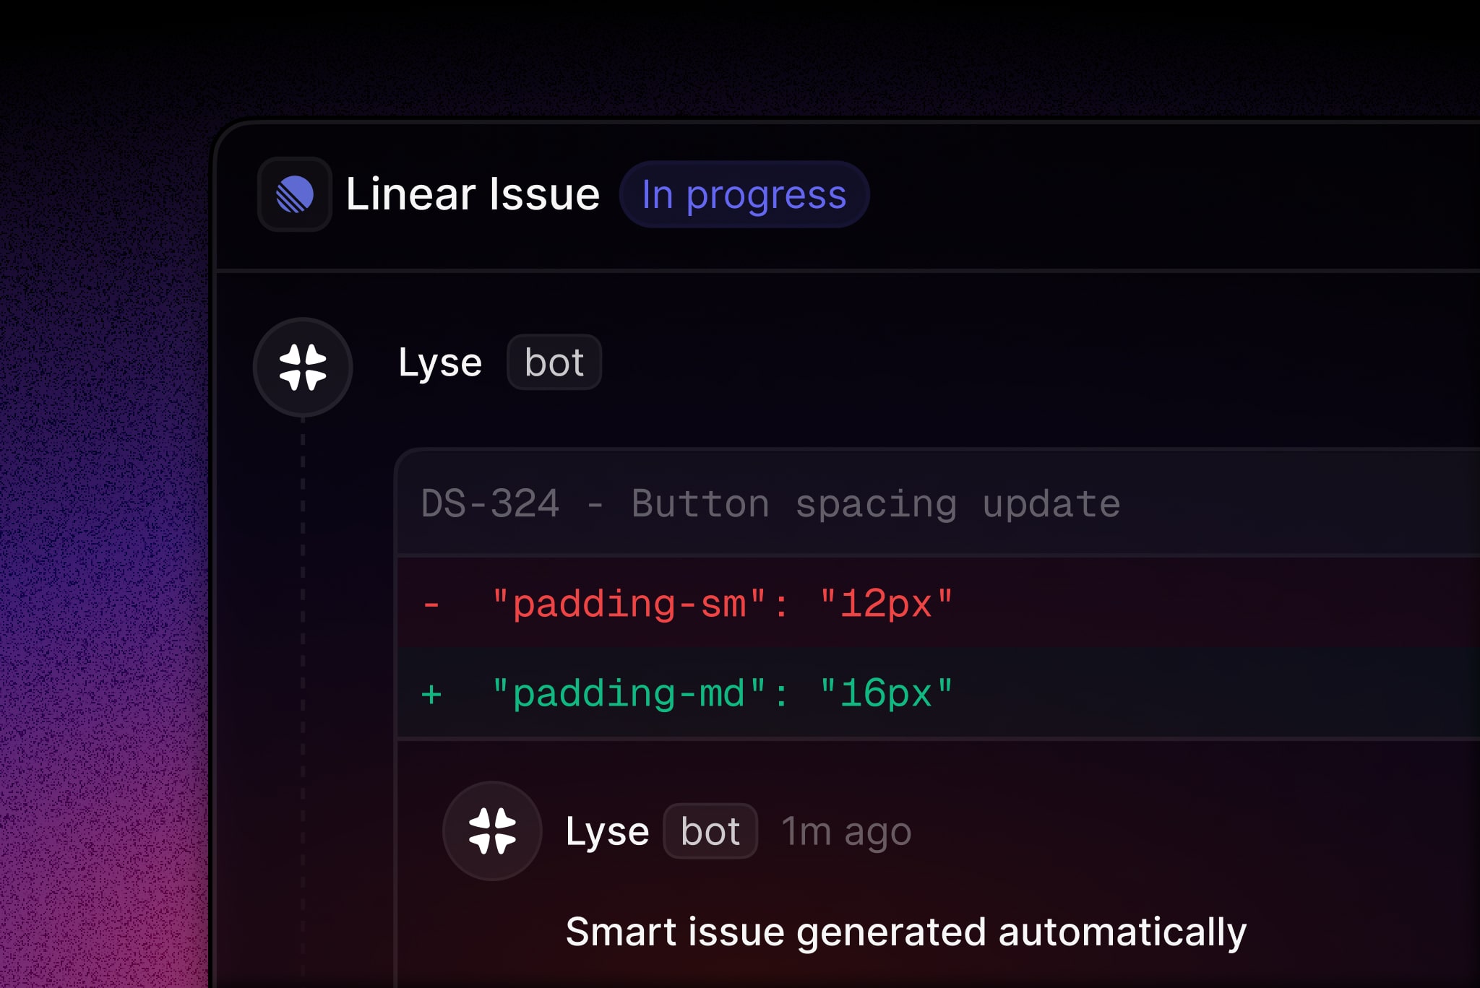This screenshot has width=1480, height=988.
Task: Select the bot badge beside 1m ago
Action: (x=710, y=831)
